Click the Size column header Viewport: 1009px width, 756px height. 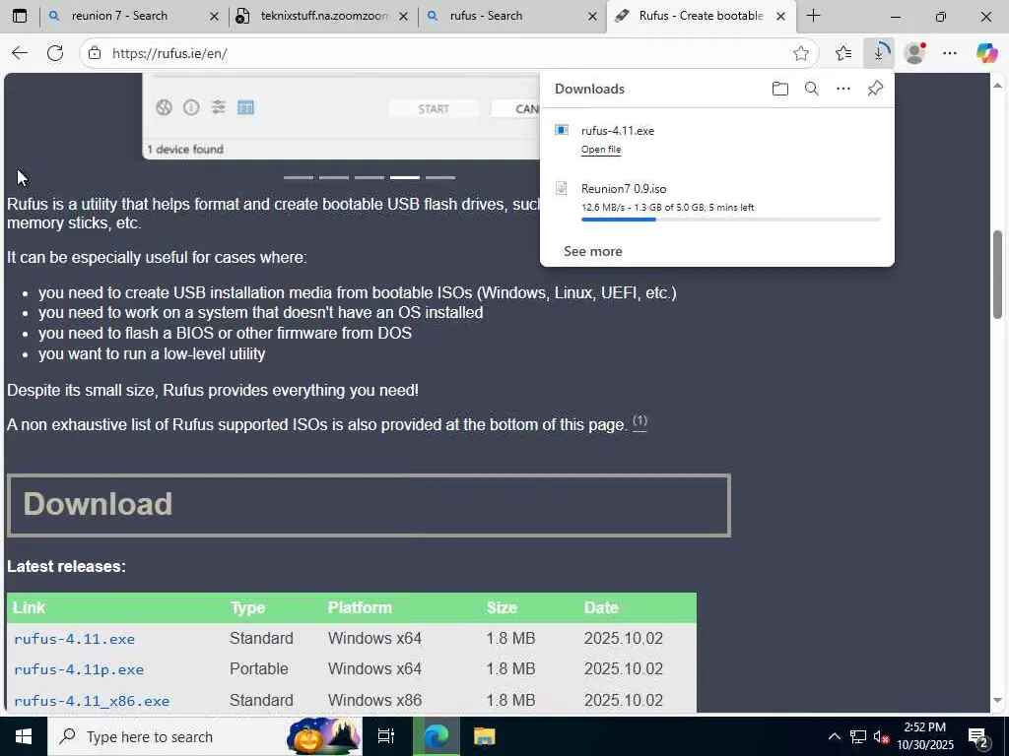coord(502,607)
